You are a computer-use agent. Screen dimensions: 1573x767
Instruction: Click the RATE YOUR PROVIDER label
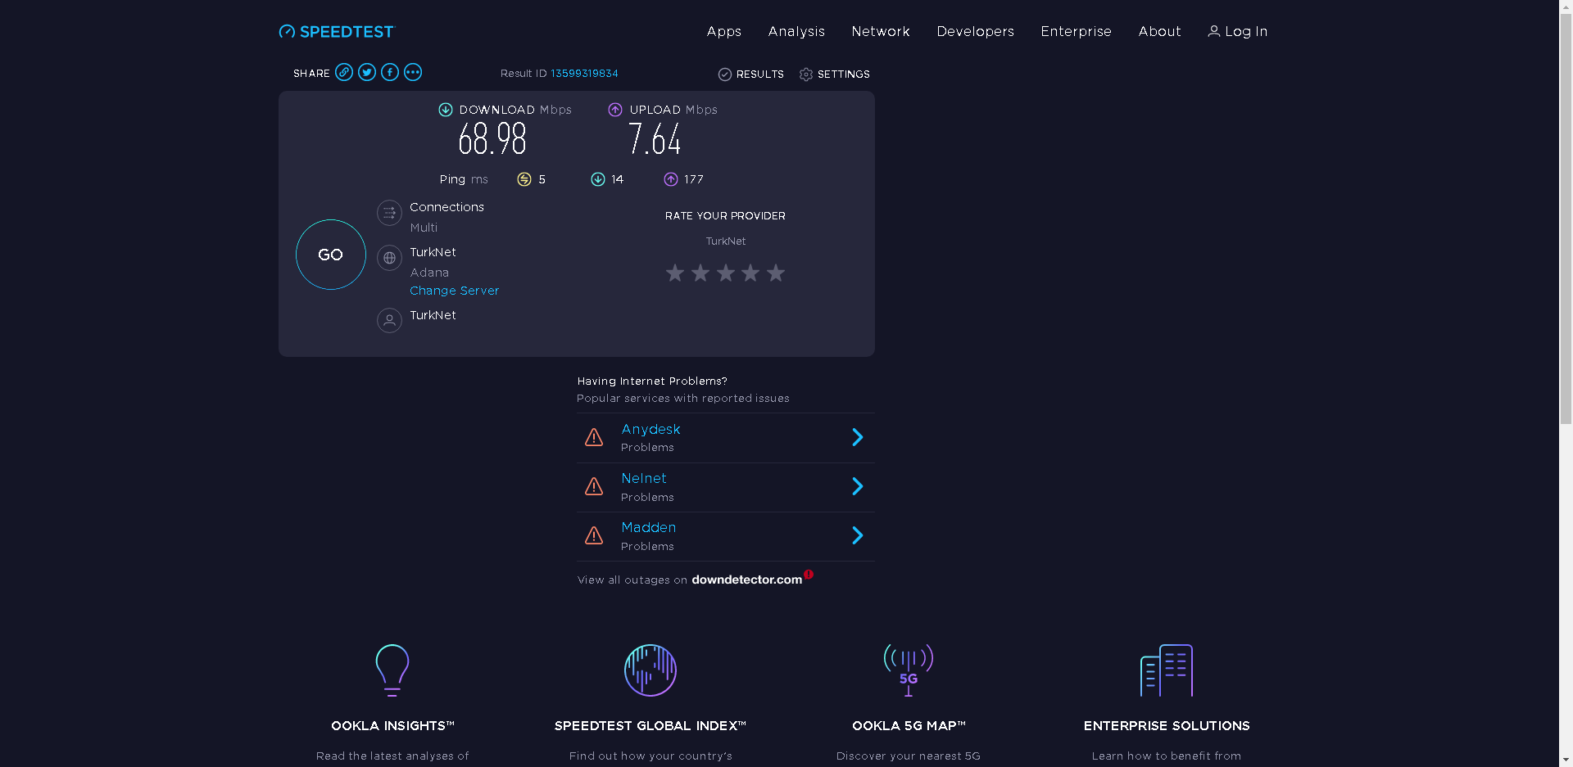(725, 216)
